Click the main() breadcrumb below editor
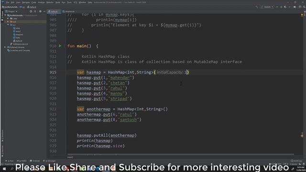 (70, 157)
